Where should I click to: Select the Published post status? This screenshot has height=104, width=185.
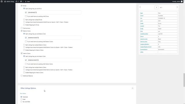click(21, 97)
